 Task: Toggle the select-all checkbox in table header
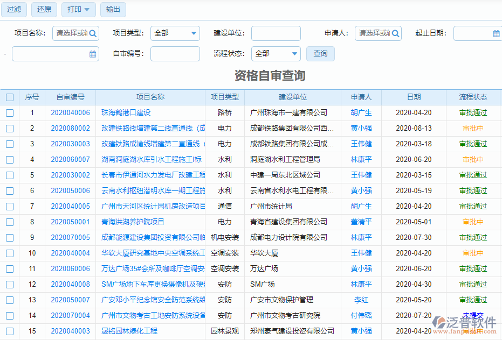[x=9, y=97]
